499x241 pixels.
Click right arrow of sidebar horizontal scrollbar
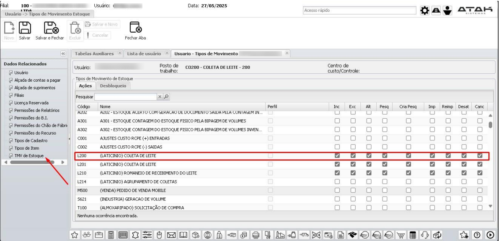coord(63,162)
